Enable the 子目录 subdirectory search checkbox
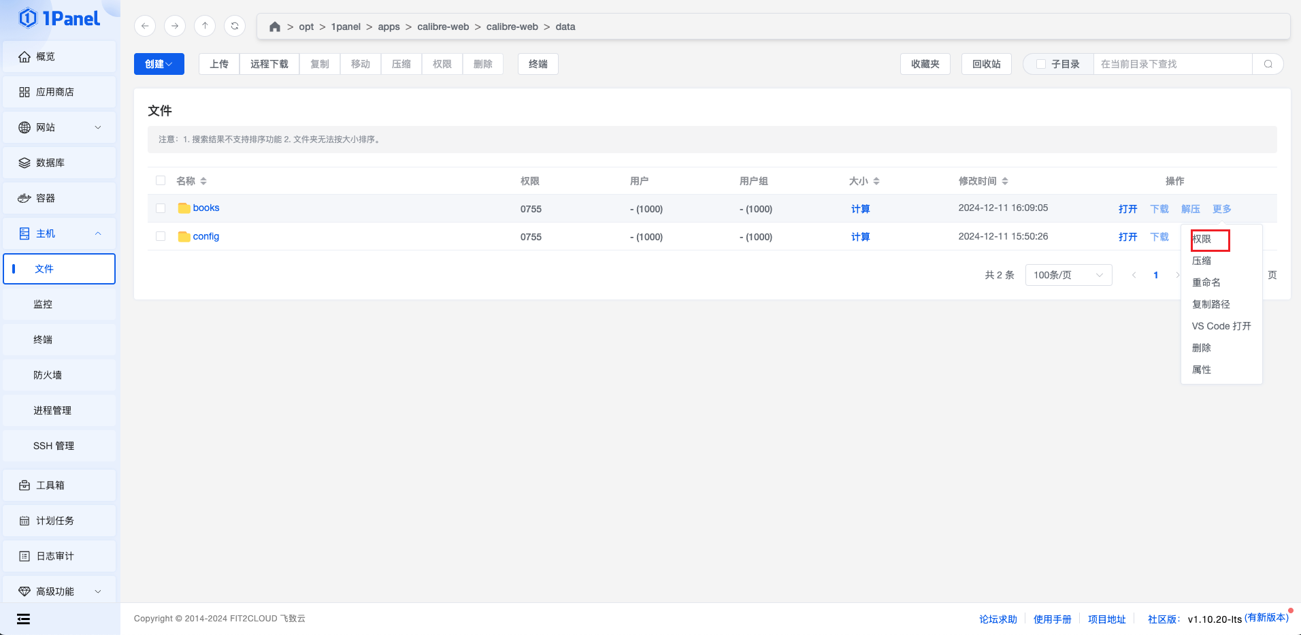Viewport: 1301px width, 635px height. [x=1040, y=64]
